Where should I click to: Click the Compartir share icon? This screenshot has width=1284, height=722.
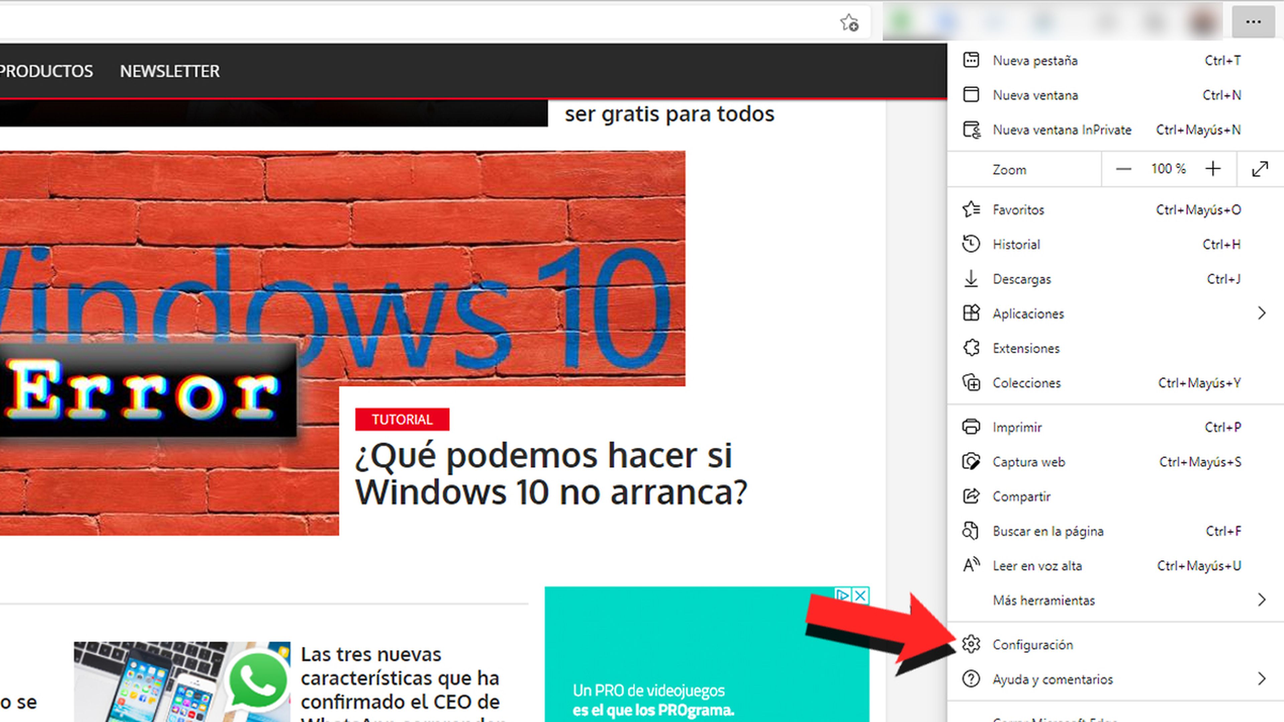click(x=971, y=496)
